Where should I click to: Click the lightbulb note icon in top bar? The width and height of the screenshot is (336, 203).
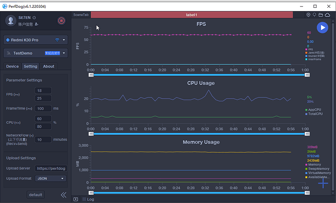pos(315,15)
